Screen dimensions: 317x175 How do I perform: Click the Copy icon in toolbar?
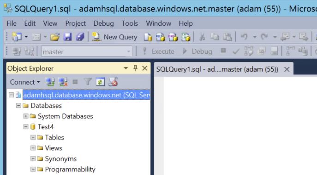[x=215, y=37]
